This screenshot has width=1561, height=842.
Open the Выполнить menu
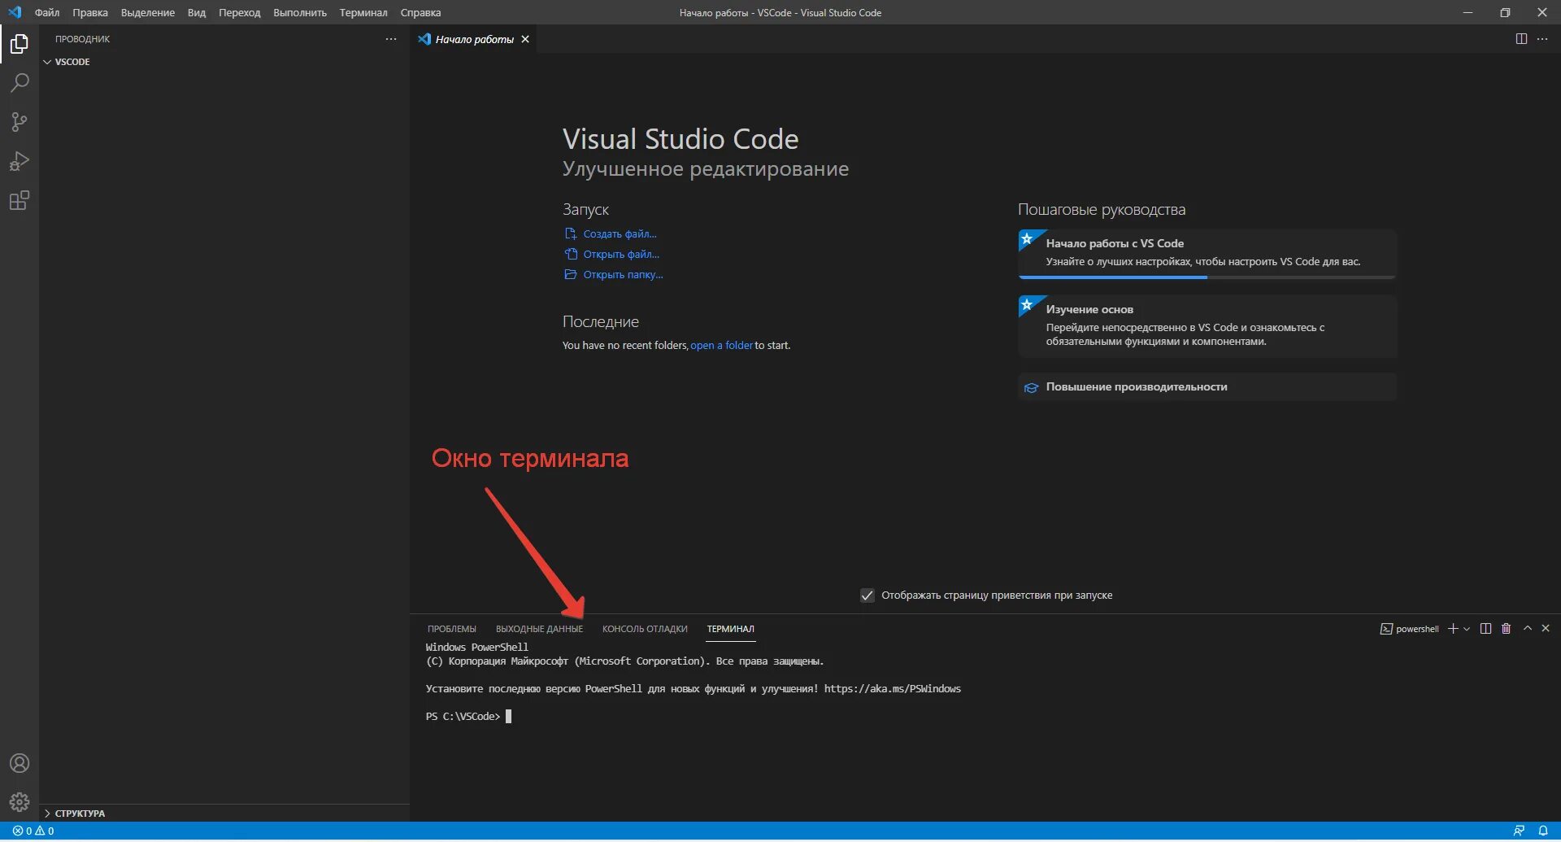pos(300,12)
